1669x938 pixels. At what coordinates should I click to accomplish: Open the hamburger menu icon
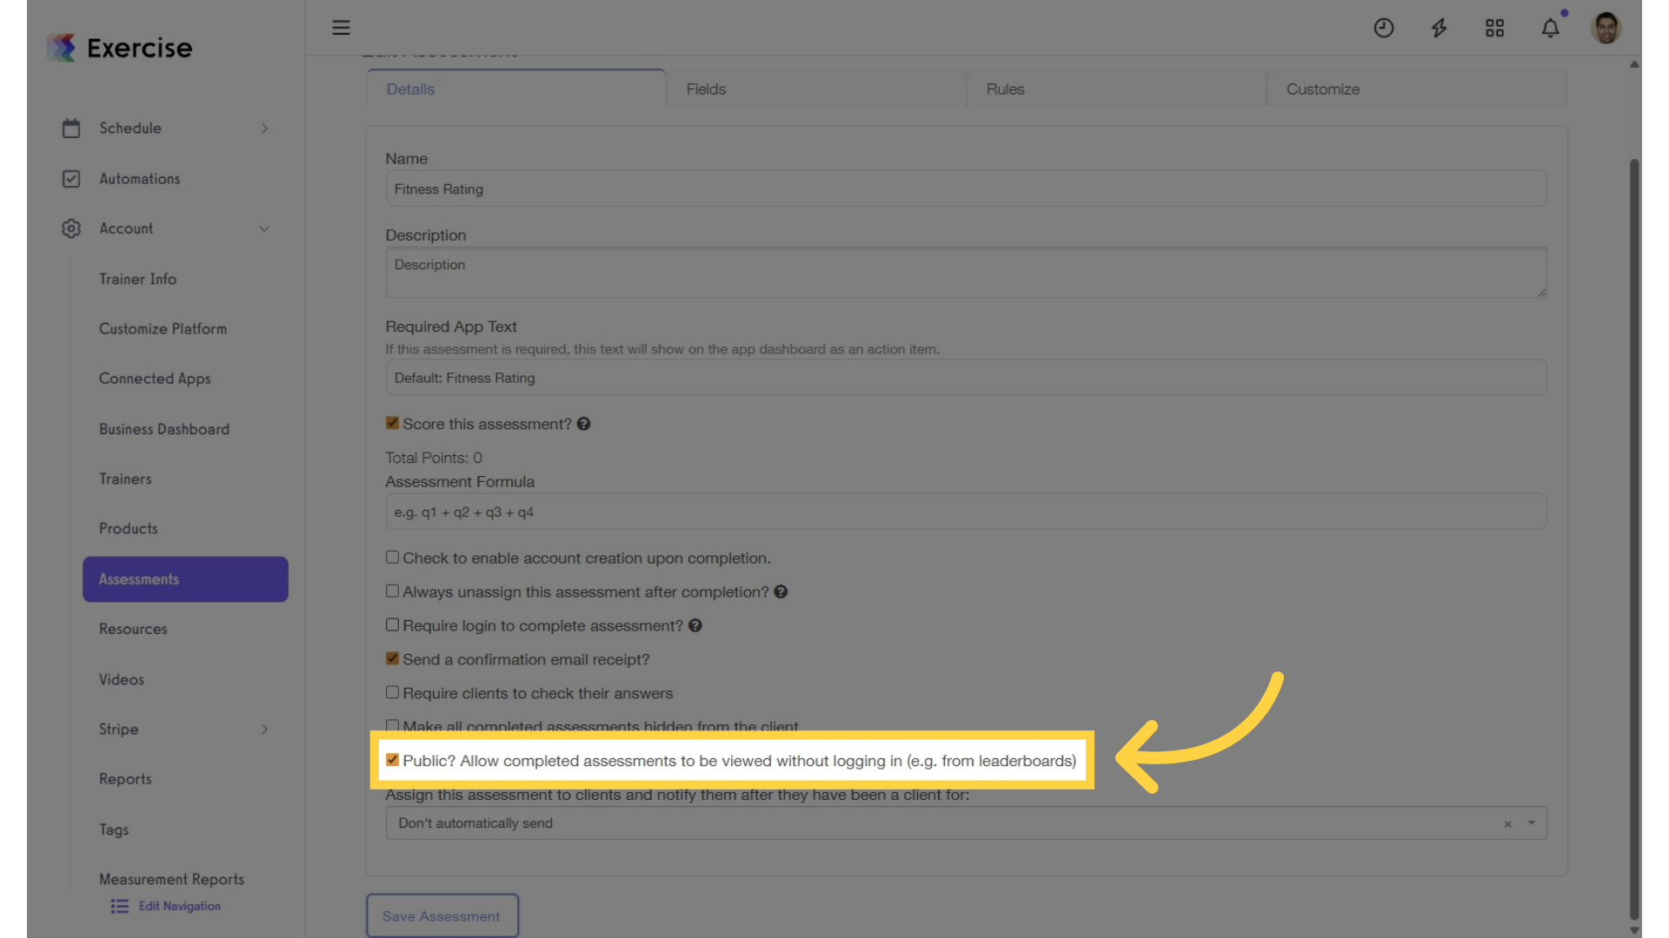(341, 28)
